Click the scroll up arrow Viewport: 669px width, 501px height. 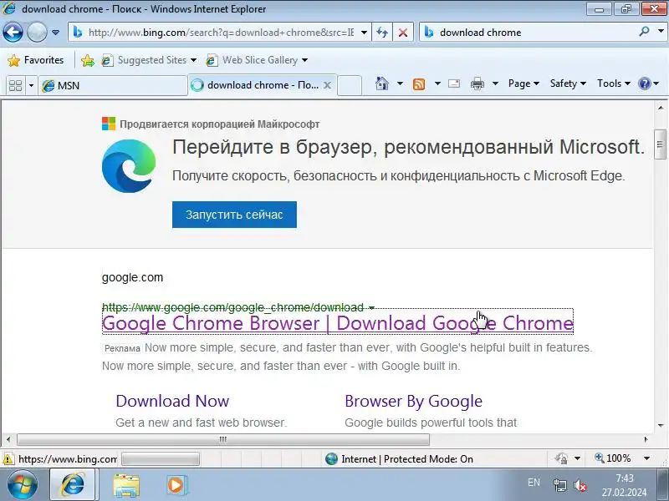click(661, 109)
